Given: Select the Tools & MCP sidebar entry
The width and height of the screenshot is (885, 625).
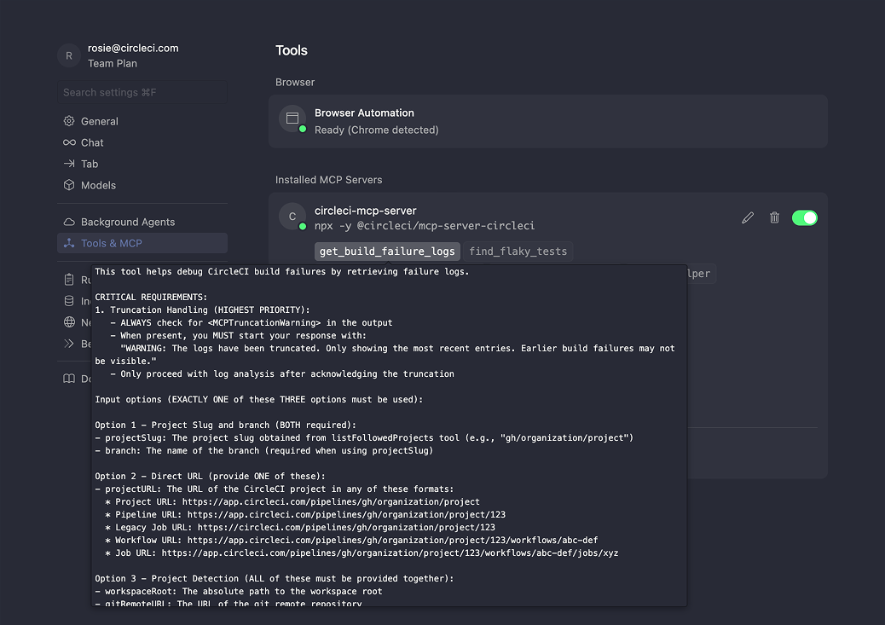Looking at the screenshot, I should click(111, 243).
